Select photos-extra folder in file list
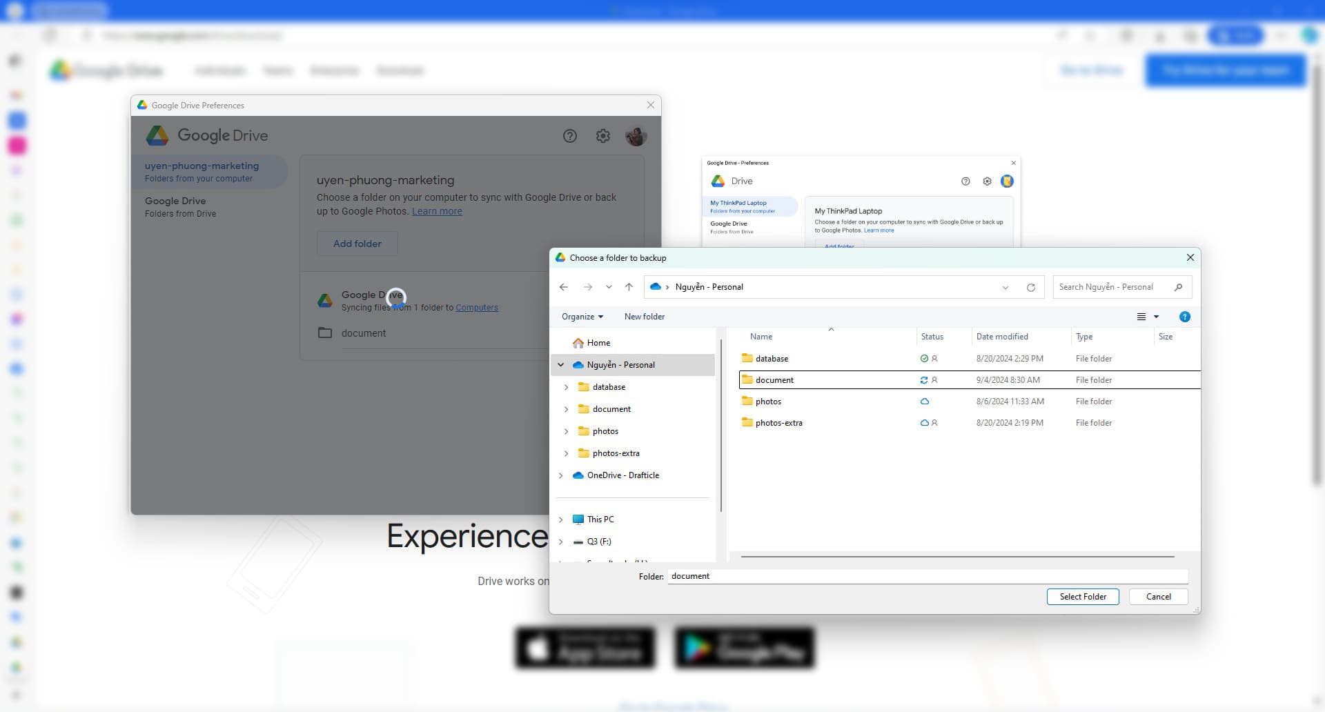Viewport: 1325px width, 712px height. coord(778,423)
